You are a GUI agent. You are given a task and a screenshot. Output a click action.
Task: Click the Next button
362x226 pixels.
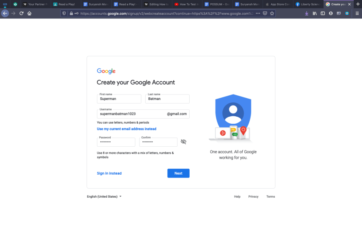pos(178,173)
